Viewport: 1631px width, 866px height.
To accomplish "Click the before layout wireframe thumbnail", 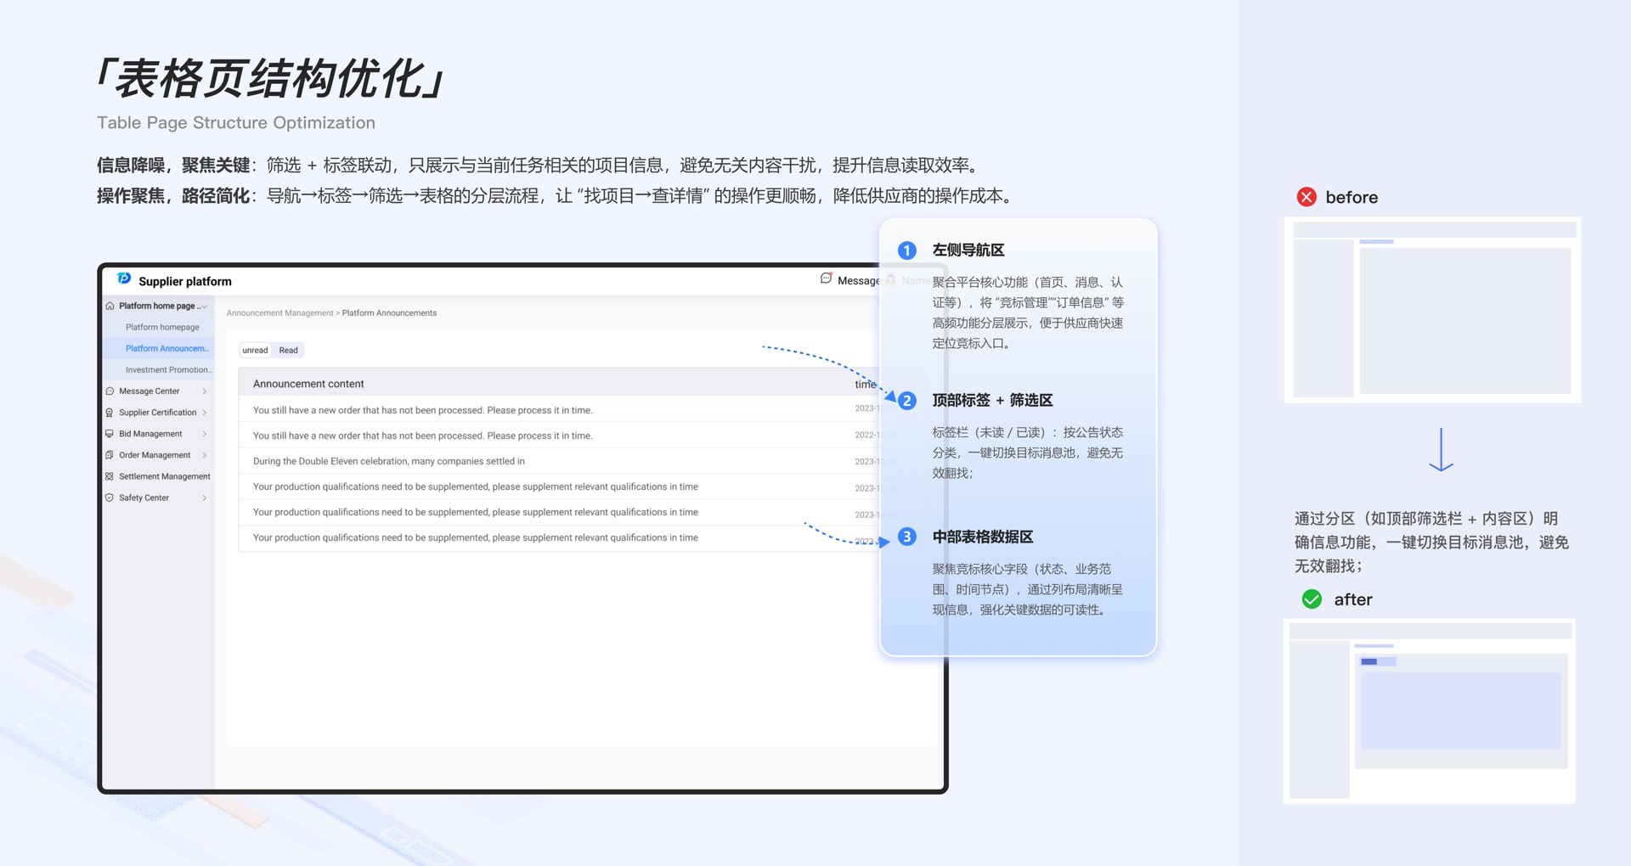I will pyautogui.click(x=1433, y=310).
